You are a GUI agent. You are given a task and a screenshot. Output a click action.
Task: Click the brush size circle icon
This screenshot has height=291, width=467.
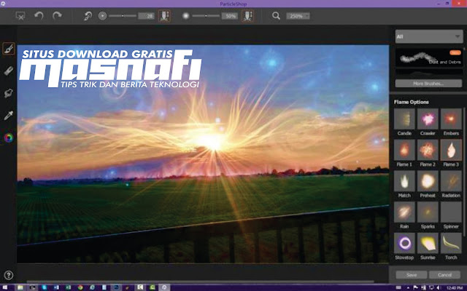(x=102, y=16)
